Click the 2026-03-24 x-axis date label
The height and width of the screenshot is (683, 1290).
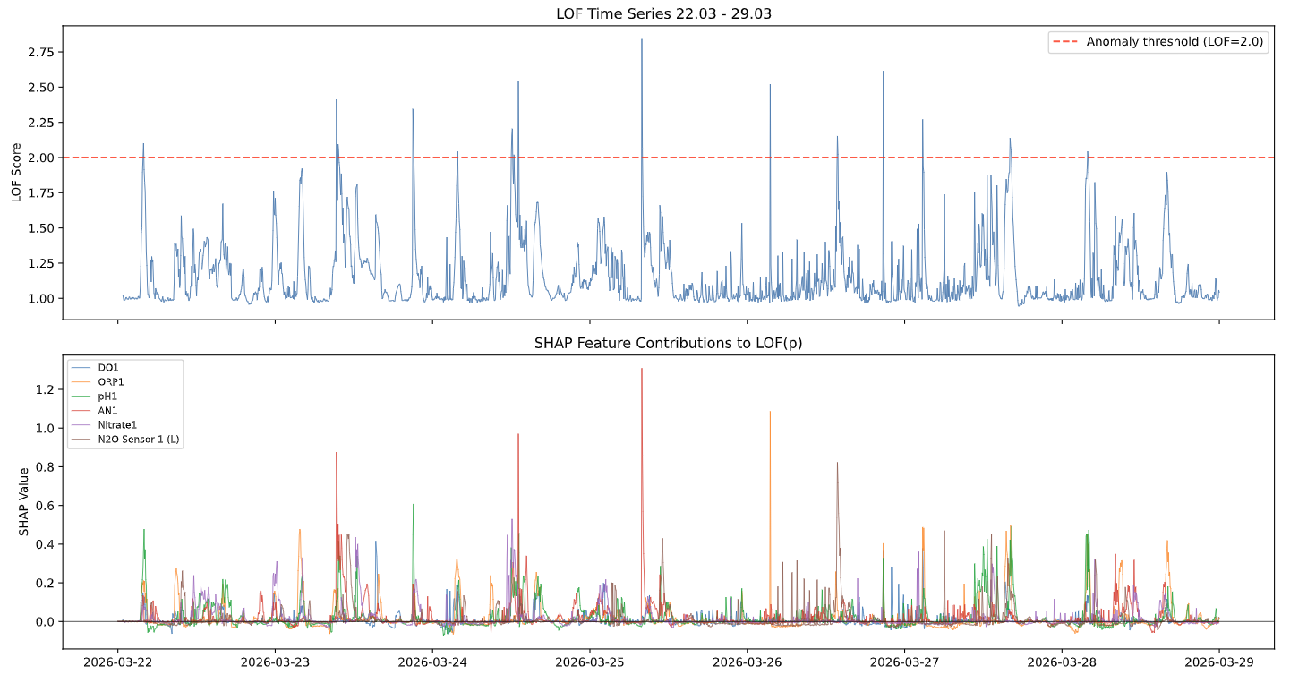click(x=432, y=663)
